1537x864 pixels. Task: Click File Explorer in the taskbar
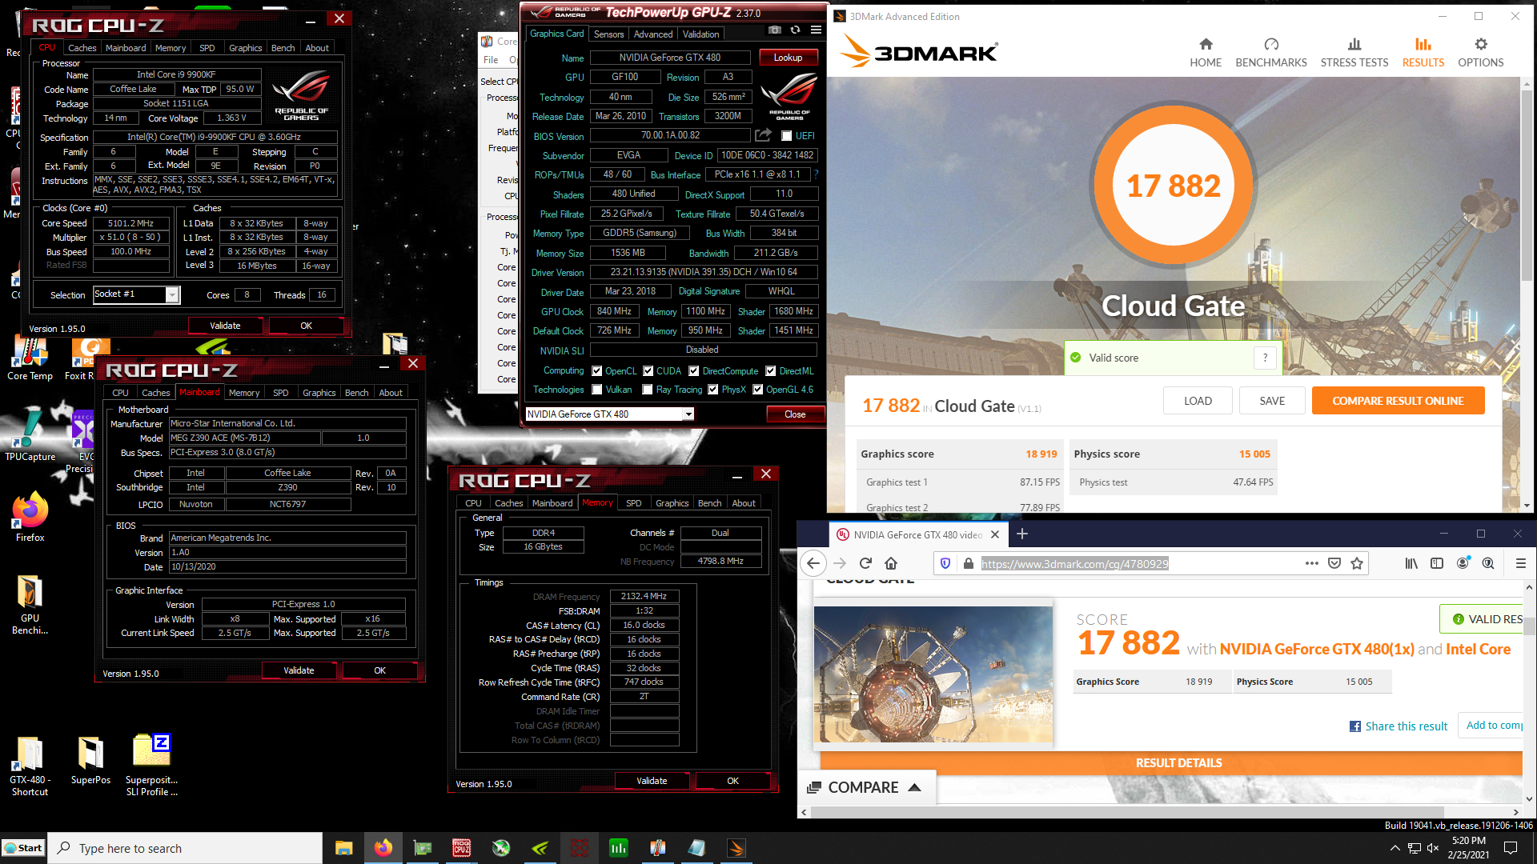(343, 848)
